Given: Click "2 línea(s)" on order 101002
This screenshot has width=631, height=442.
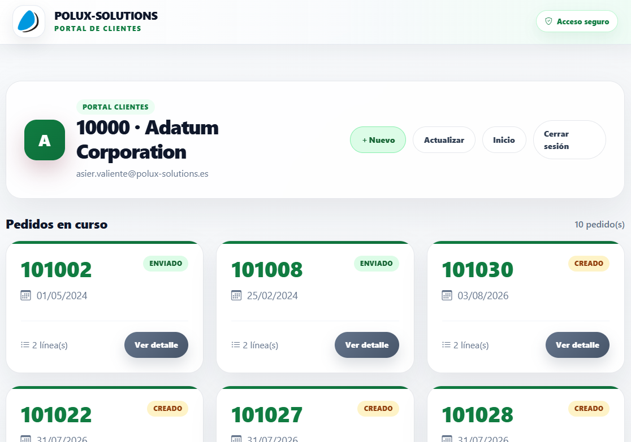Looking at the screenshot, I should 50,345.
